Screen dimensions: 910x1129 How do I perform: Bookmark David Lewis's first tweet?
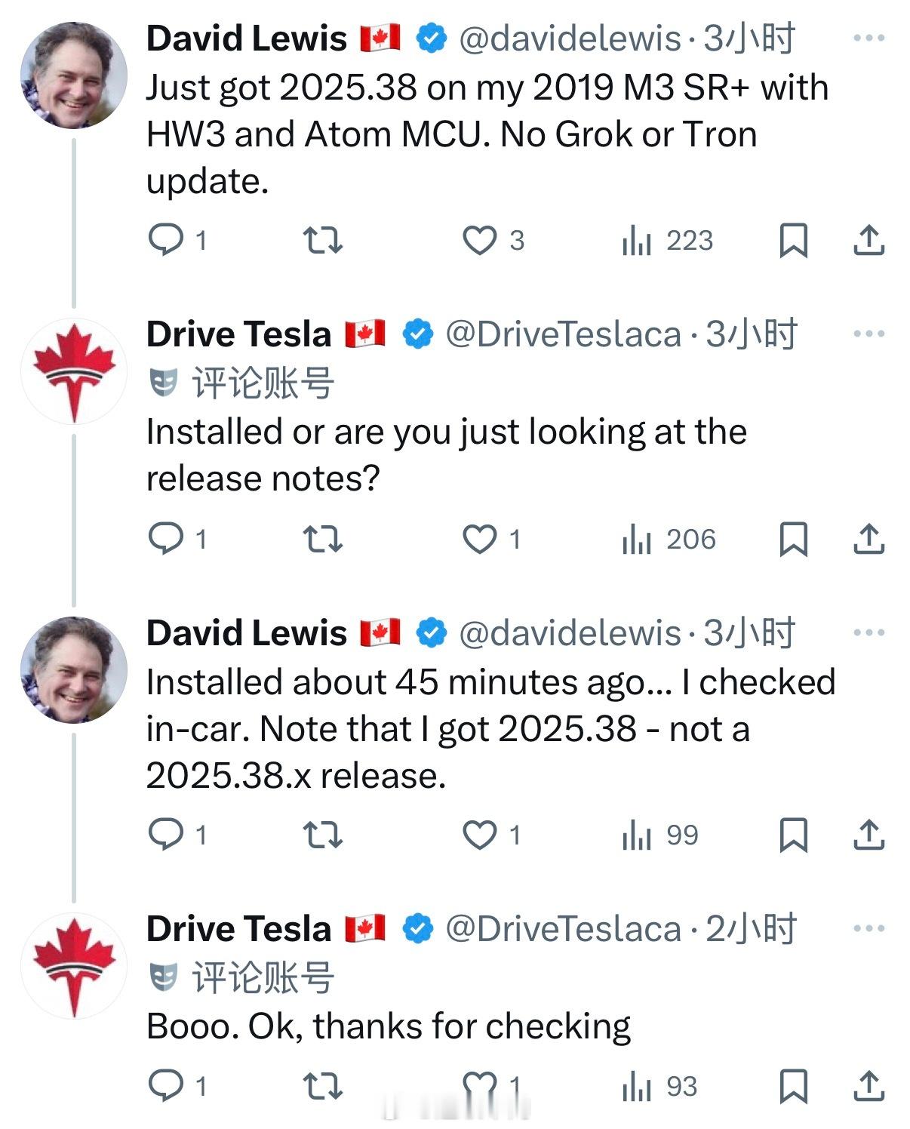tap(793, 241)
